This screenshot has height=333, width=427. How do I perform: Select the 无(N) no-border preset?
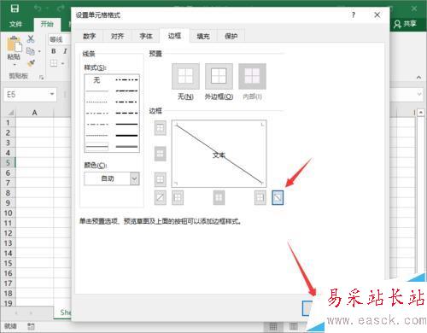(x=185, y=76)
